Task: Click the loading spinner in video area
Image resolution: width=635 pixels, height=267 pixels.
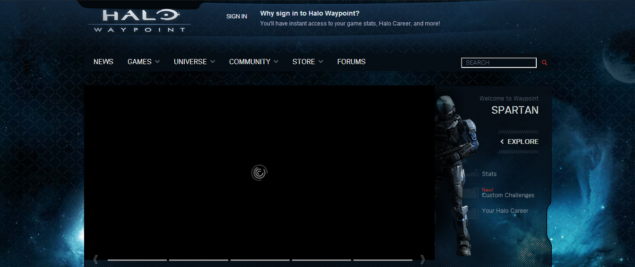Action: point(259,173)
